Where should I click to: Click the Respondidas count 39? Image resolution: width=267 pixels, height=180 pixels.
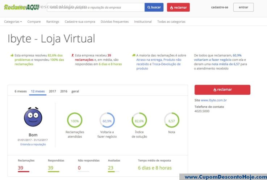coord(51,168)
